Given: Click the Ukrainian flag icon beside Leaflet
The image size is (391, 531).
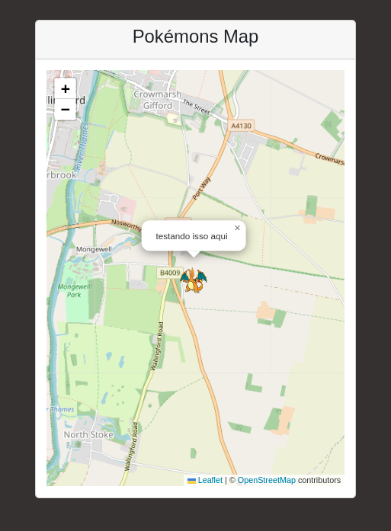Looking at the screenshot, I should click(192, 481).
